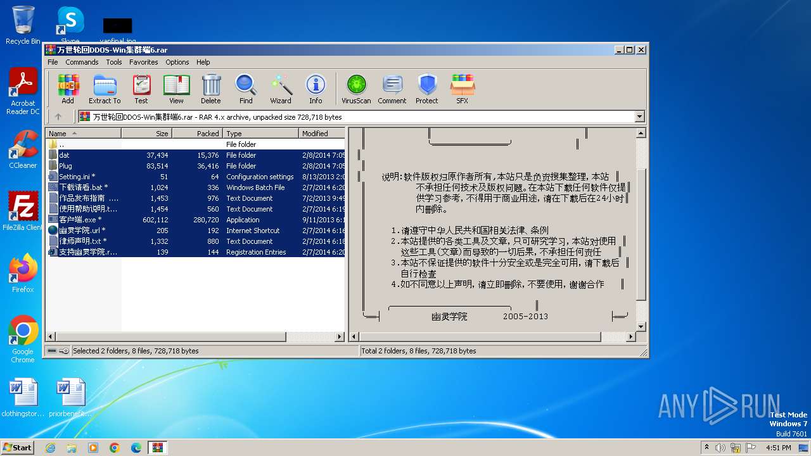
Task: Open the File menu
Action: [53, 62]
